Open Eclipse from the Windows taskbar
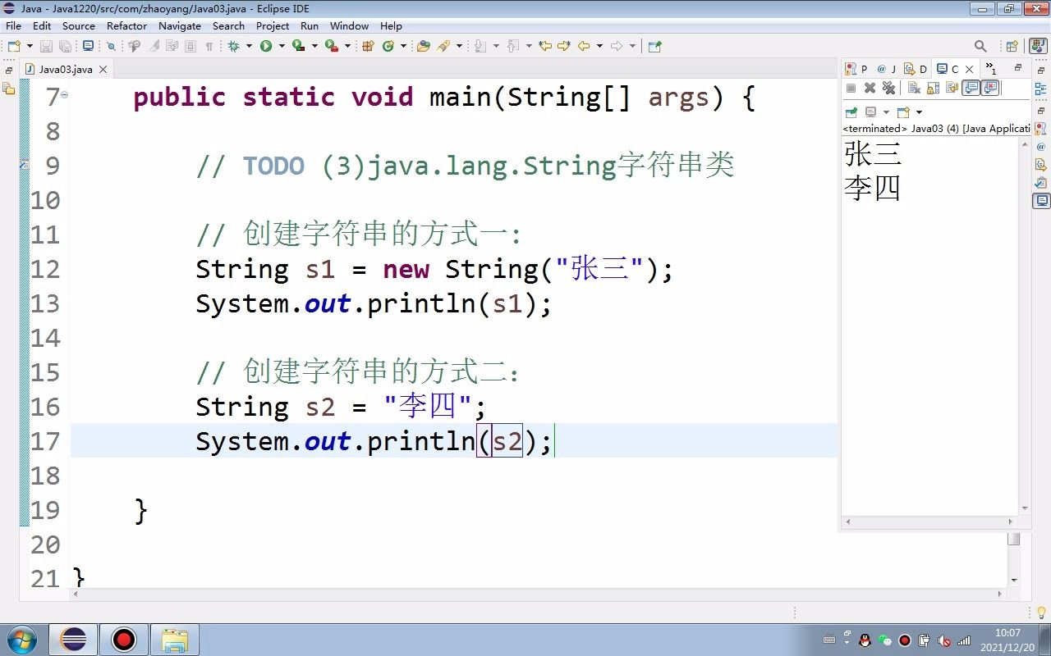This screenshot has width=1051, height=656. 74,640
